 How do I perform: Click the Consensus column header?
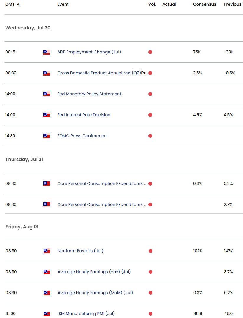point(204,4)
